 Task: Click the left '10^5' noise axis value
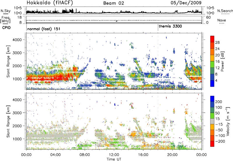(x=18, y=8)
